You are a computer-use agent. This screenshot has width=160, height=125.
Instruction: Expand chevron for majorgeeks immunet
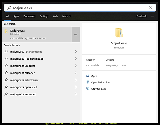coord(76,94)
